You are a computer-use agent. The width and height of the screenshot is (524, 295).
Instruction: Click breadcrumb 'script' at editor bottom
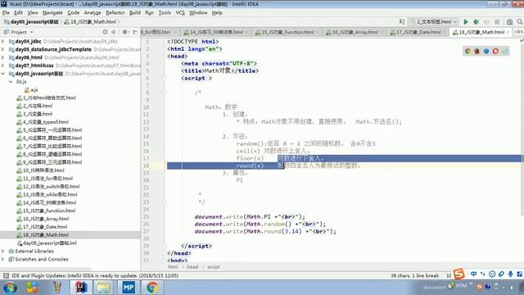[x=214, y=267]
